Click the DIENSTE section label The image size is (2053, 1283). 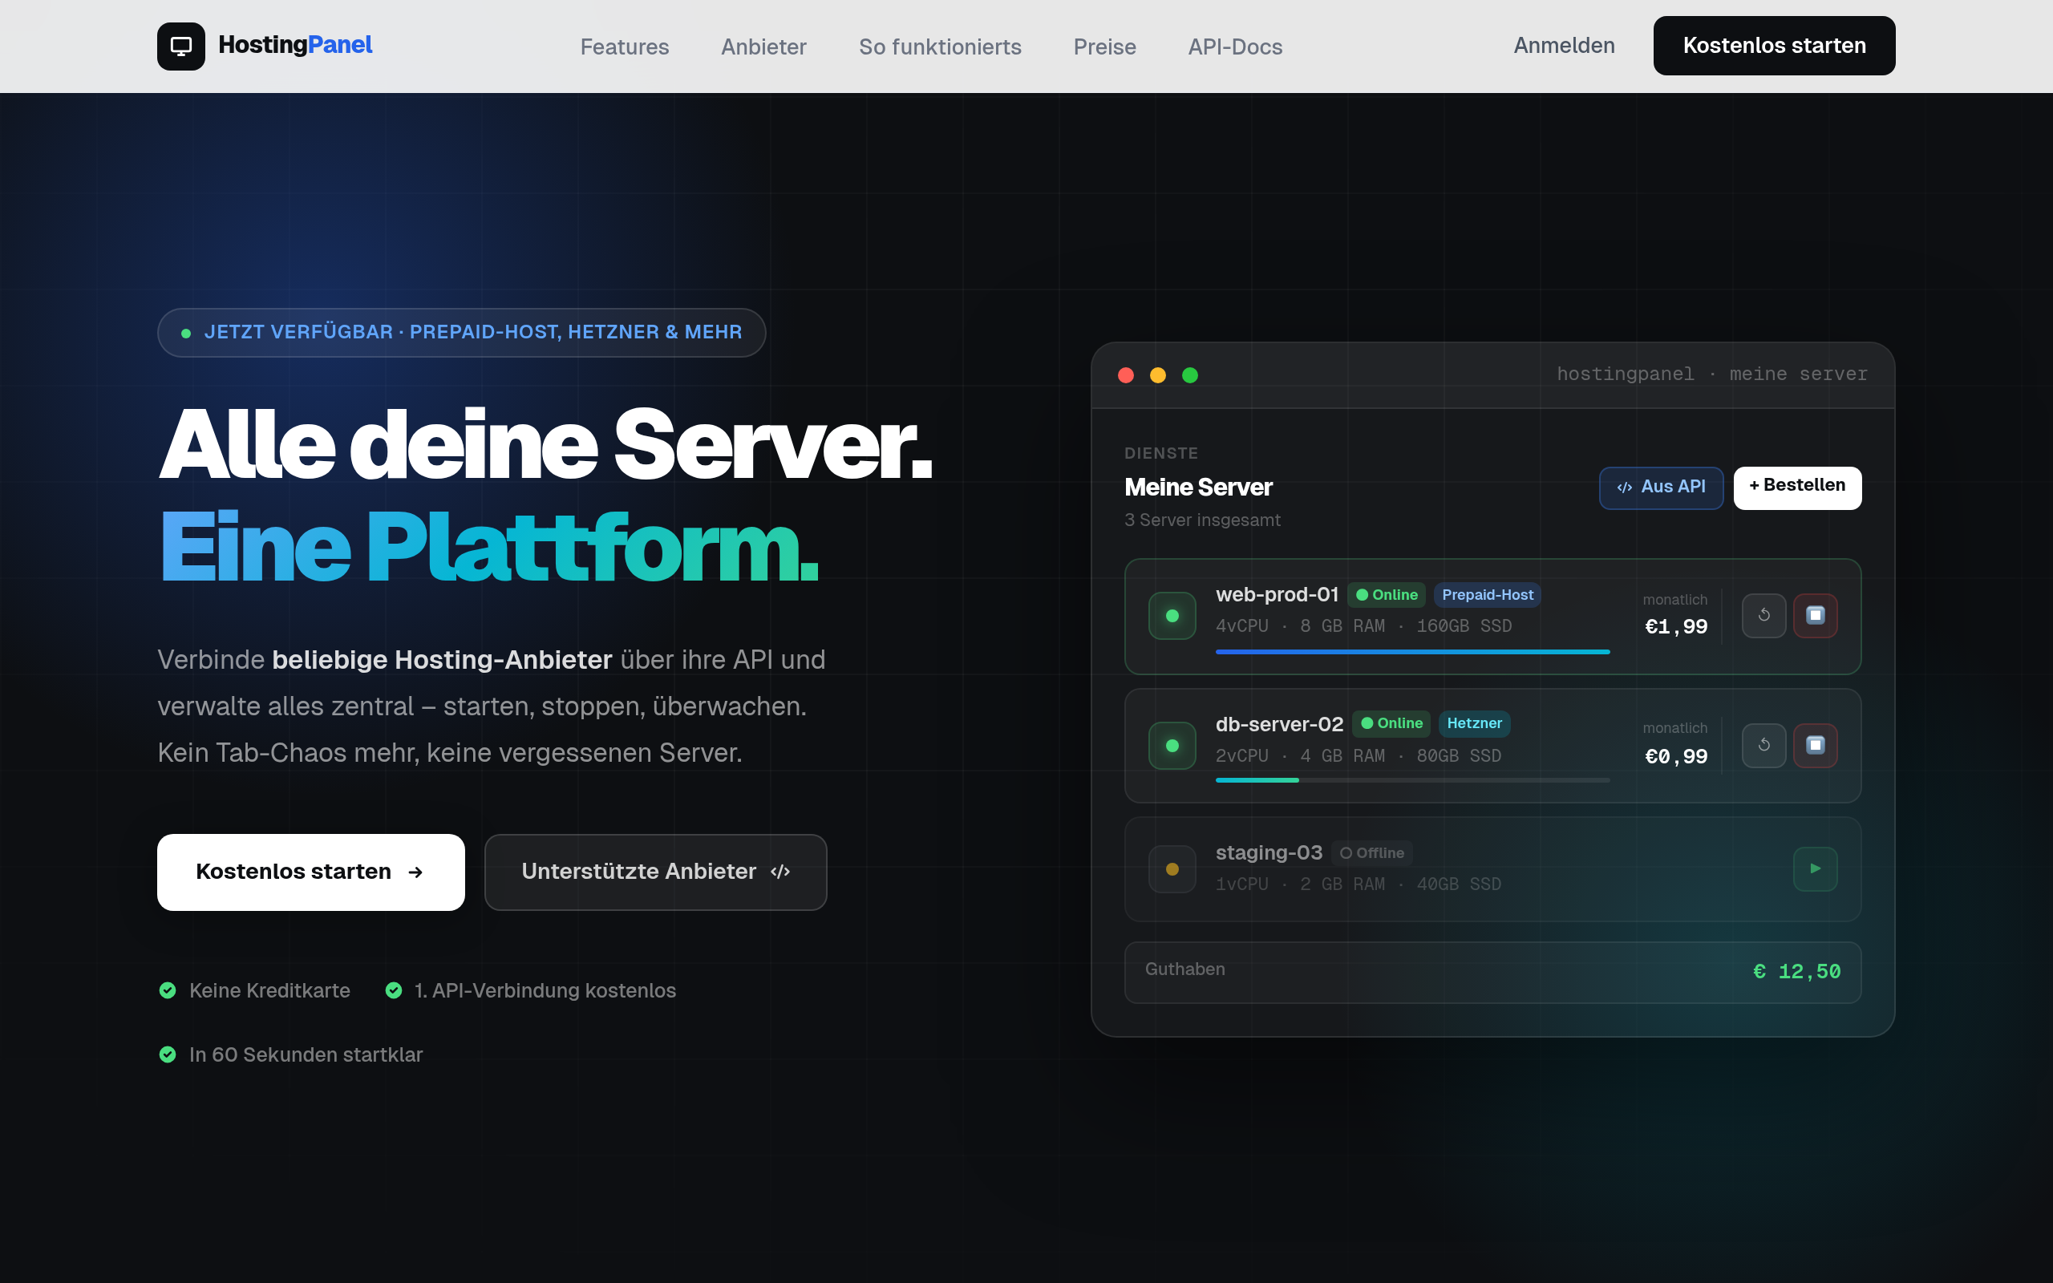[1161, 454]
